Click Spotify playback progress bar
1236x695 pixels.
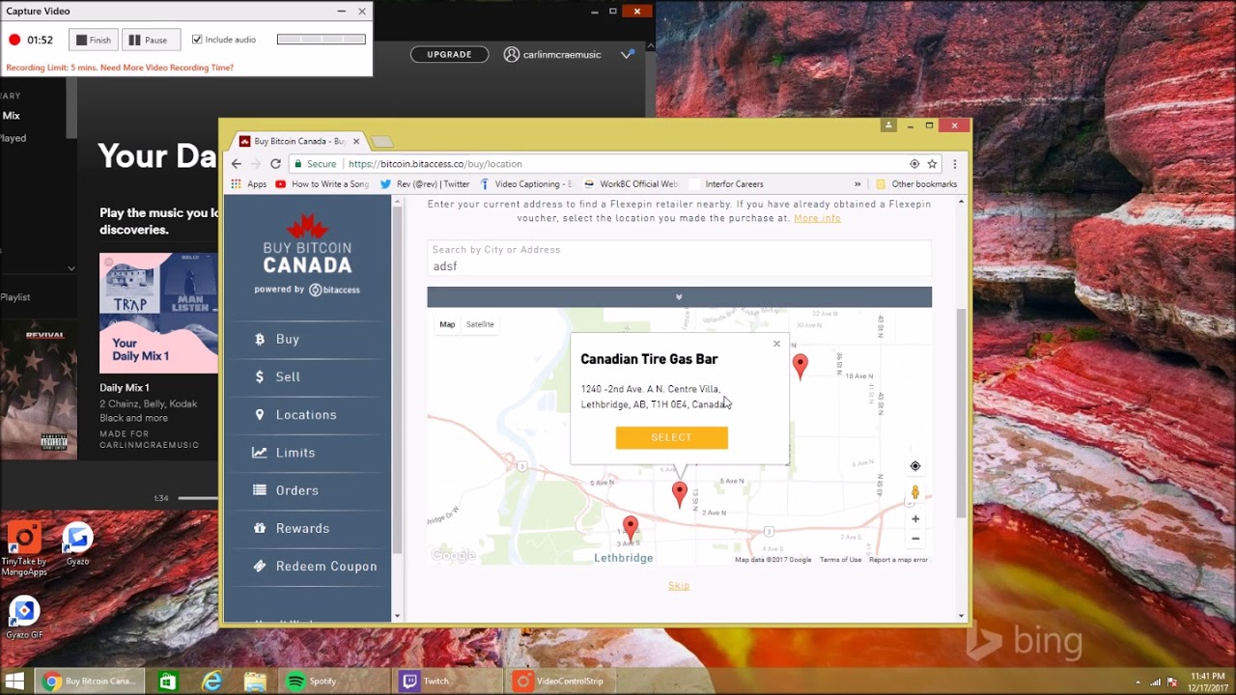(198, 498)
